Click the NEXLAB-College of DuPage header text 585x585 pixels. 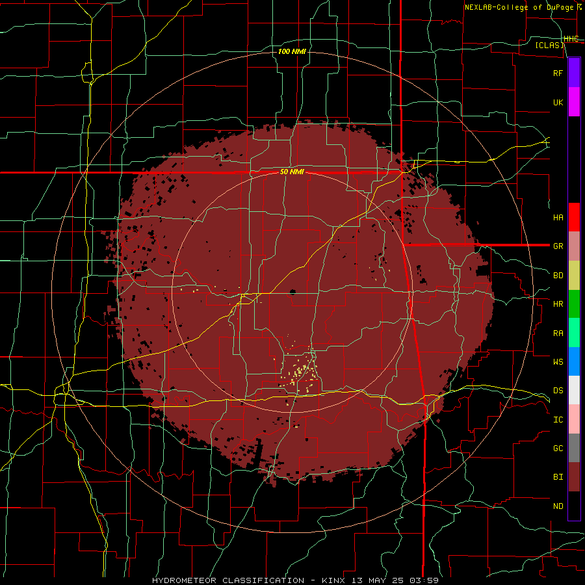(x=519, y=7)
